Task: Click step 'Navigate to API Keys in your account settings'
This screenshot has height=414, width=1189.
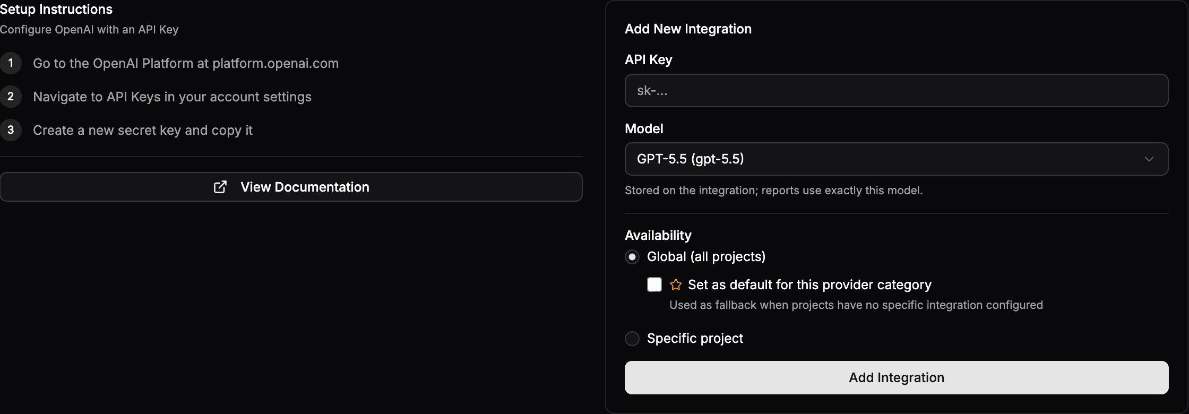Action: 172,97
